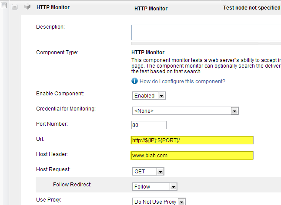
Task: Click the bold HTTP Monitor row name
Action: tap(53, 7)
